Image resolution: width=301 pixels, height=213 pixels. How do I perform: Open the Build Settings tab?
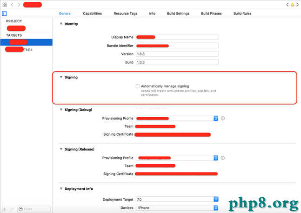[x=178, y=13]
